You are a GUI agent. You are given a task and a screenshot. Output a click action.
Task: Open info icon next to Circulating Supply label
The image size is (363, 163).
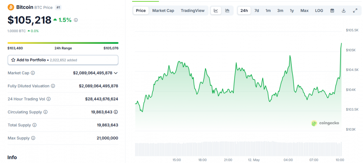(45, 112)
